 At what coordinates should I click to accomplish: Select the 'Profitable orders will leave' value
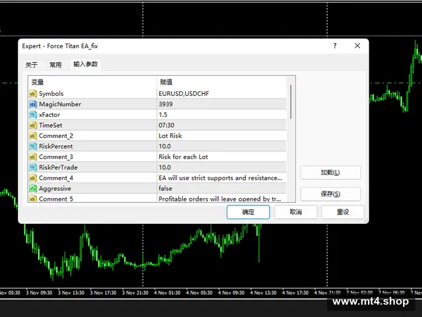pyautogui.click(x=222, y=198)
